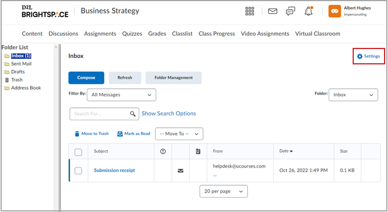Click Albert Hughes orange avatar icon
Screen dimensions: 388x212
click(x=334, y=11)
